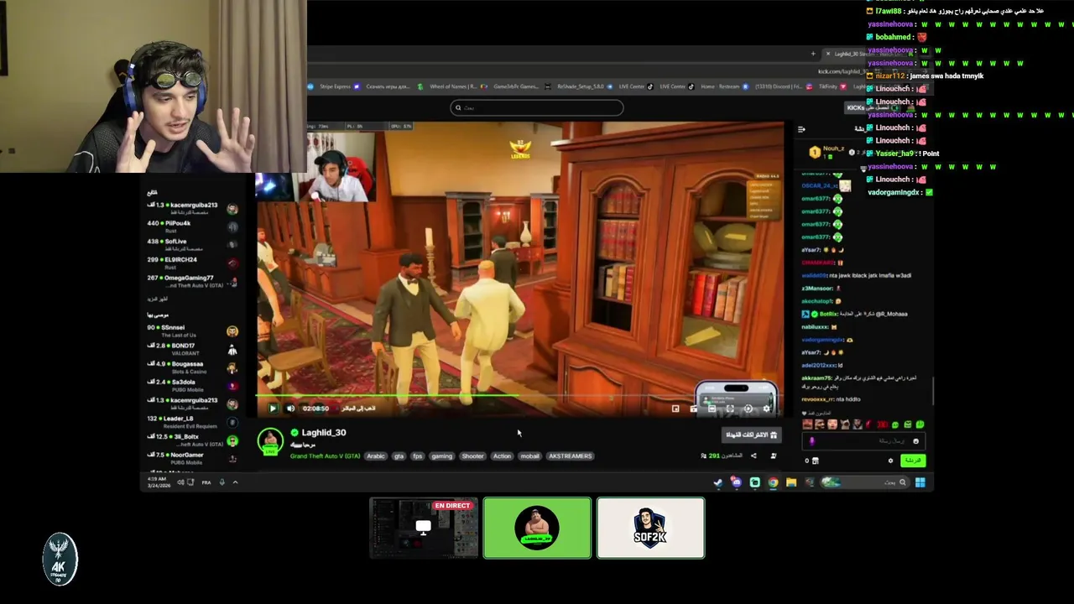This screenshot has width=1074, height=604.
Task: Open the Grand Theft Auto V category link
Action: 325,456
